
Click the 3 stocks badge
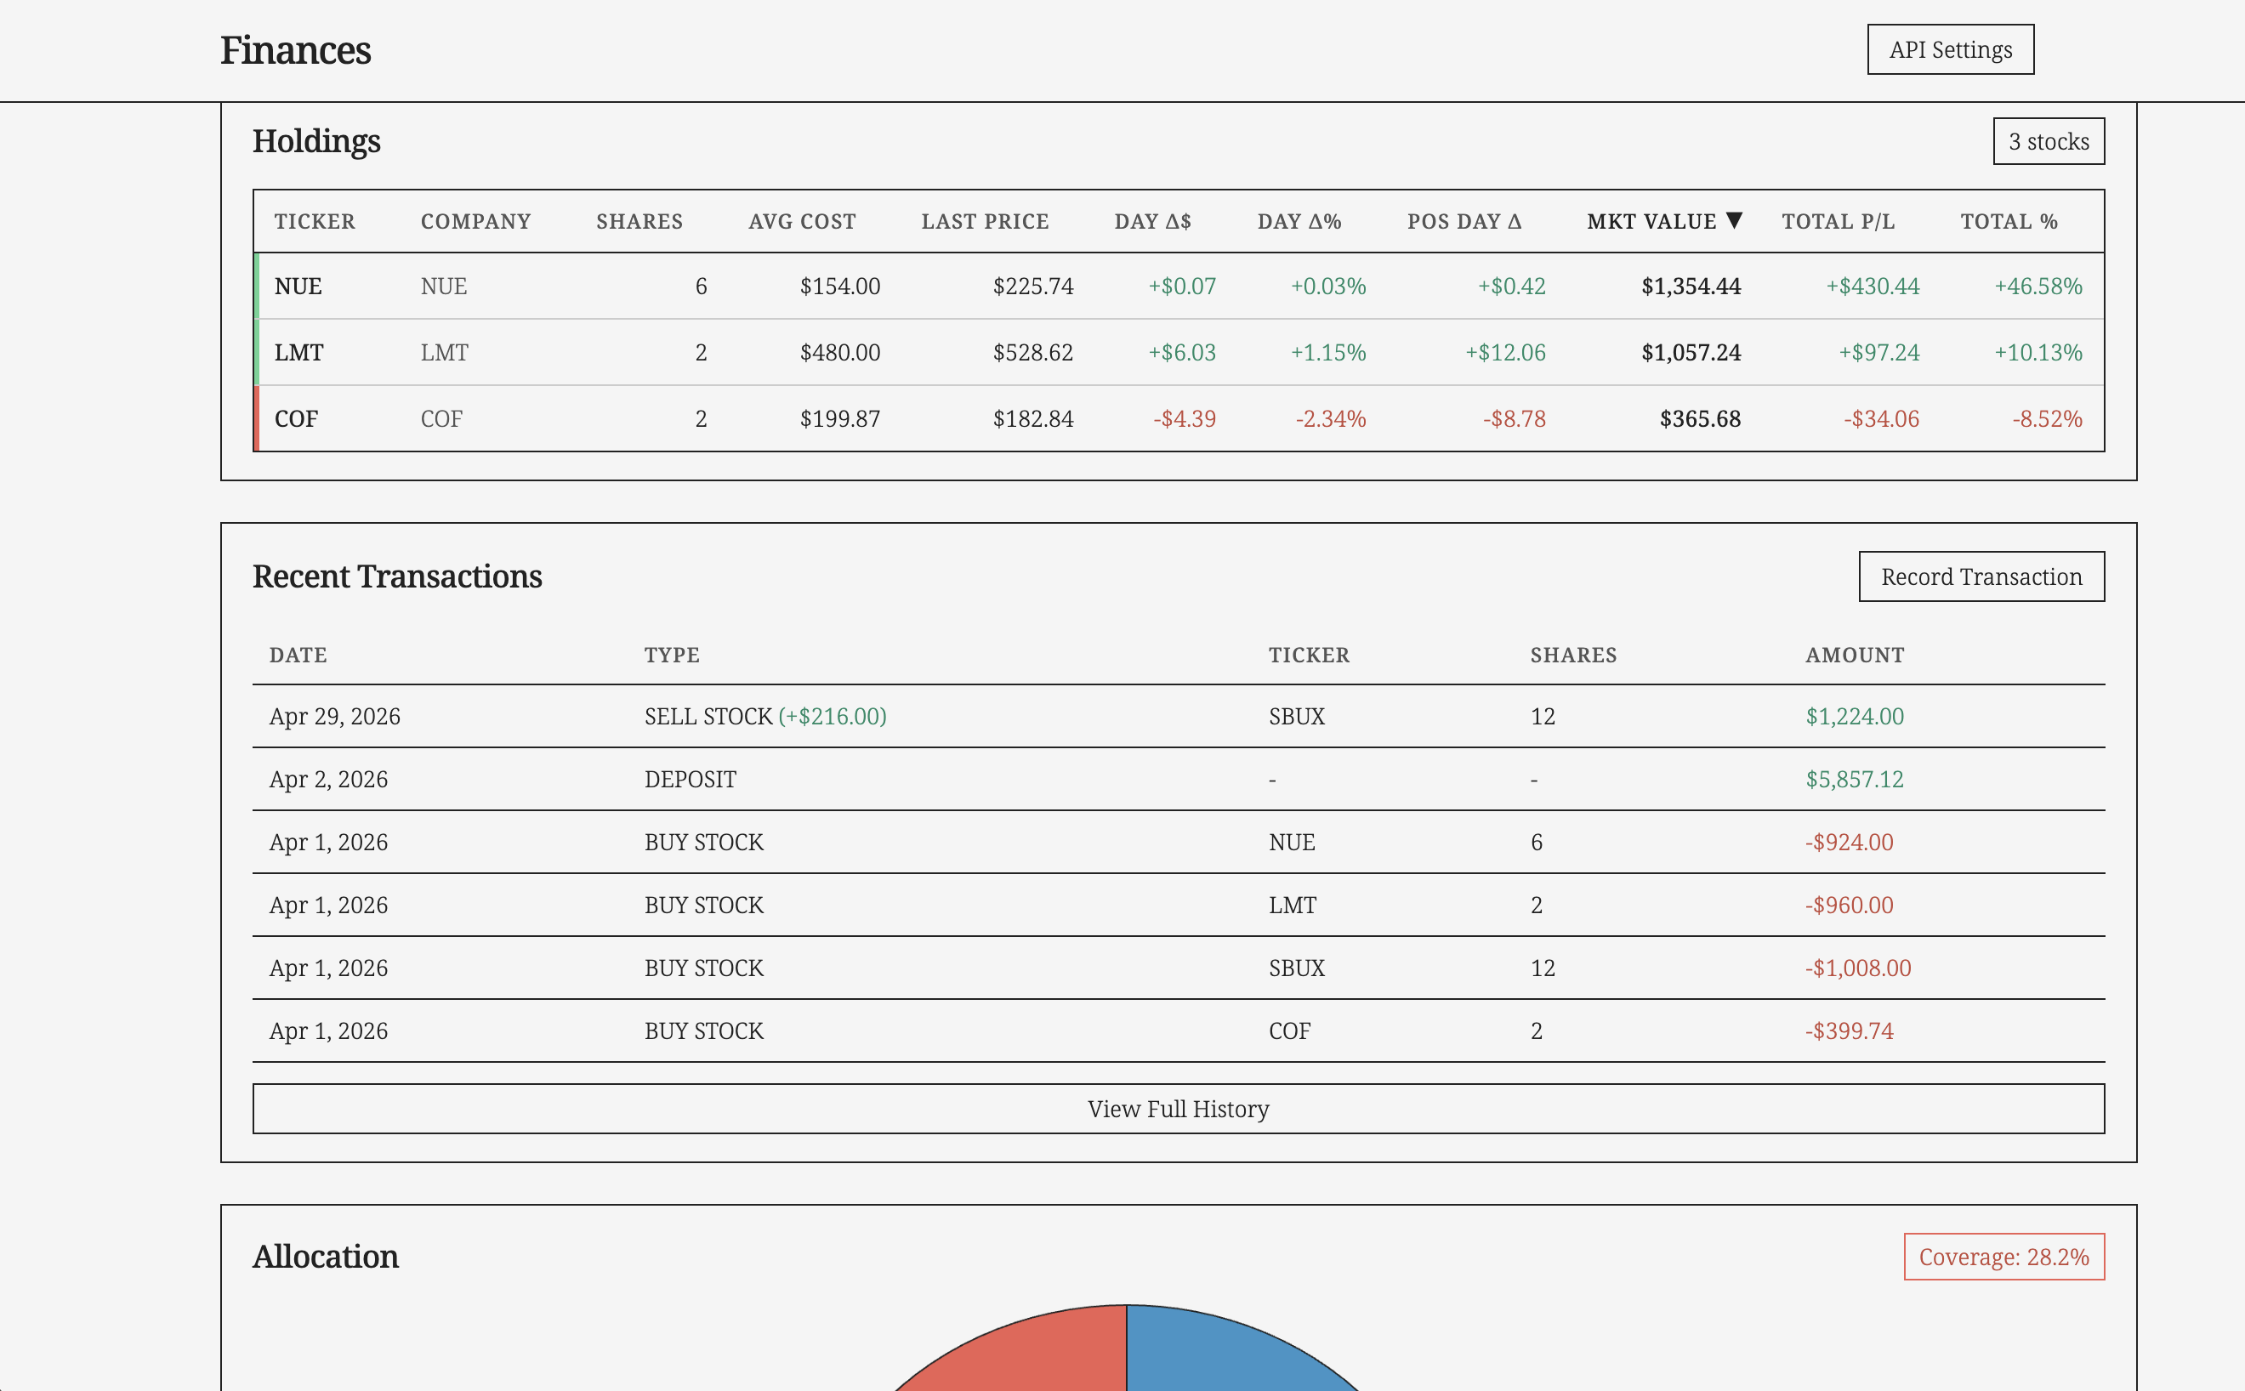pyautogui.click(x=2049, y=142)
